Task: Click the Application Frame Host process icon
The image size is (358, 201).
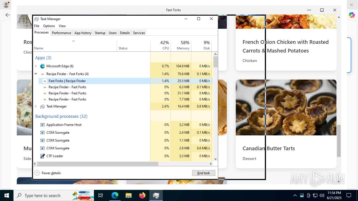Action: pyautogui.click(x=43, y=125)
